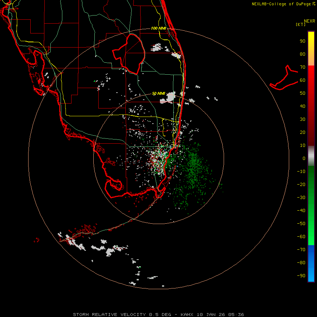
Task: Click the 0 value on the velocity scale
Action: coord(304,158)
